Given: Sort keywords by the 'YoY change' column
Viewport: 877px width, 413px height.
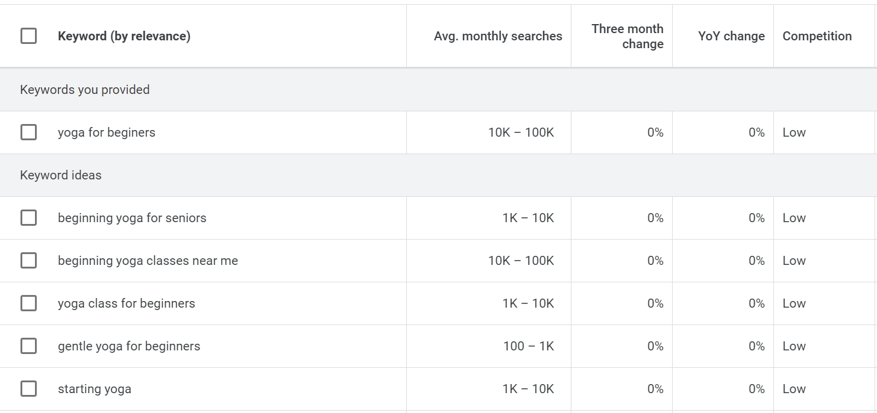Looking at the screenshot, I should [731, 36].
